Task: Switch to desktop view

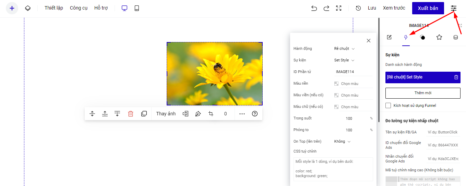Action: coord(124,8)
